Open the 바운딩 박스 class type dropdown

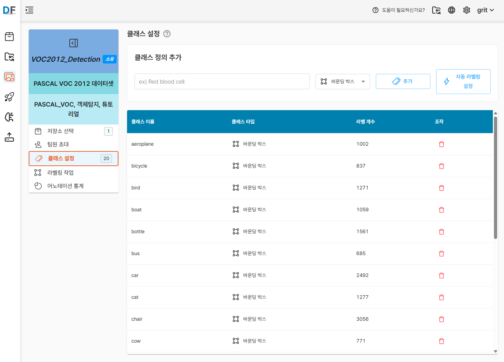pyautogui.click(x=343, y=81)
